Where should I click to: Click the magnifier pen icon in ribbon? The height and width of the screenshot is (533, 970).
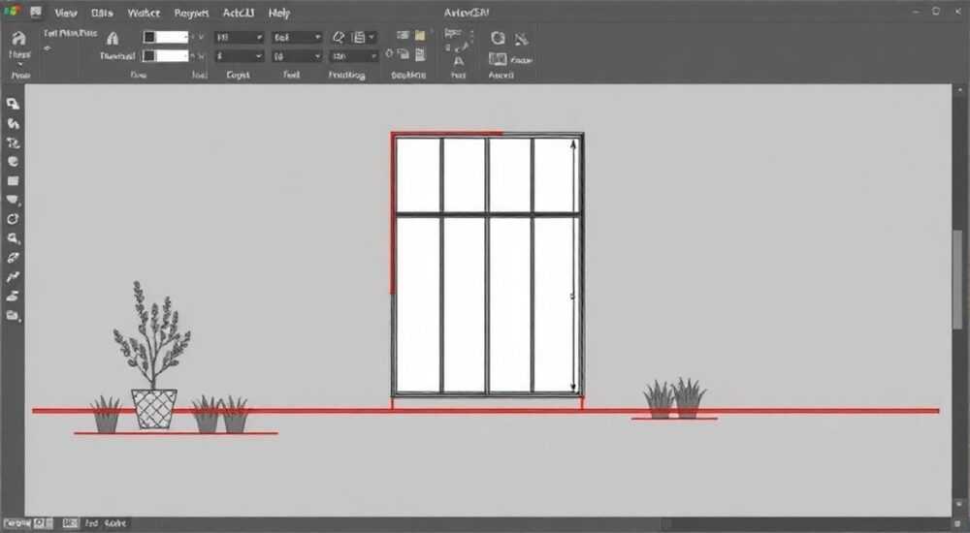(339, 37)
